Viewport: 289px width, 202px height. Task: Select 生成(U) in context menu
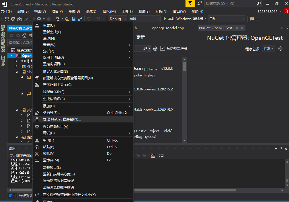point(83,25)
